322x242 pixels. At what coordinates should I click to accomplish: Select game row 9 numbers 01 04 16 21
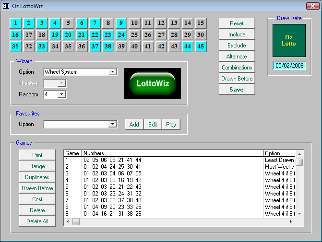[x=113, y=214]
